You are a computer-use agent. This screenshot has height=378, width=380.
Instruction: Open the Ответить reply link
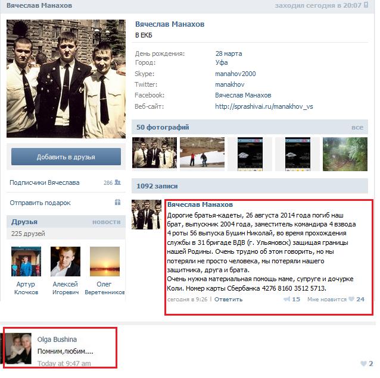coord(228,300)
